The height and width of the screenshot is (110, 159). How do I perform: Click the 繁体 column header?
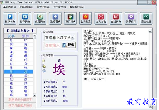[26, 36]
